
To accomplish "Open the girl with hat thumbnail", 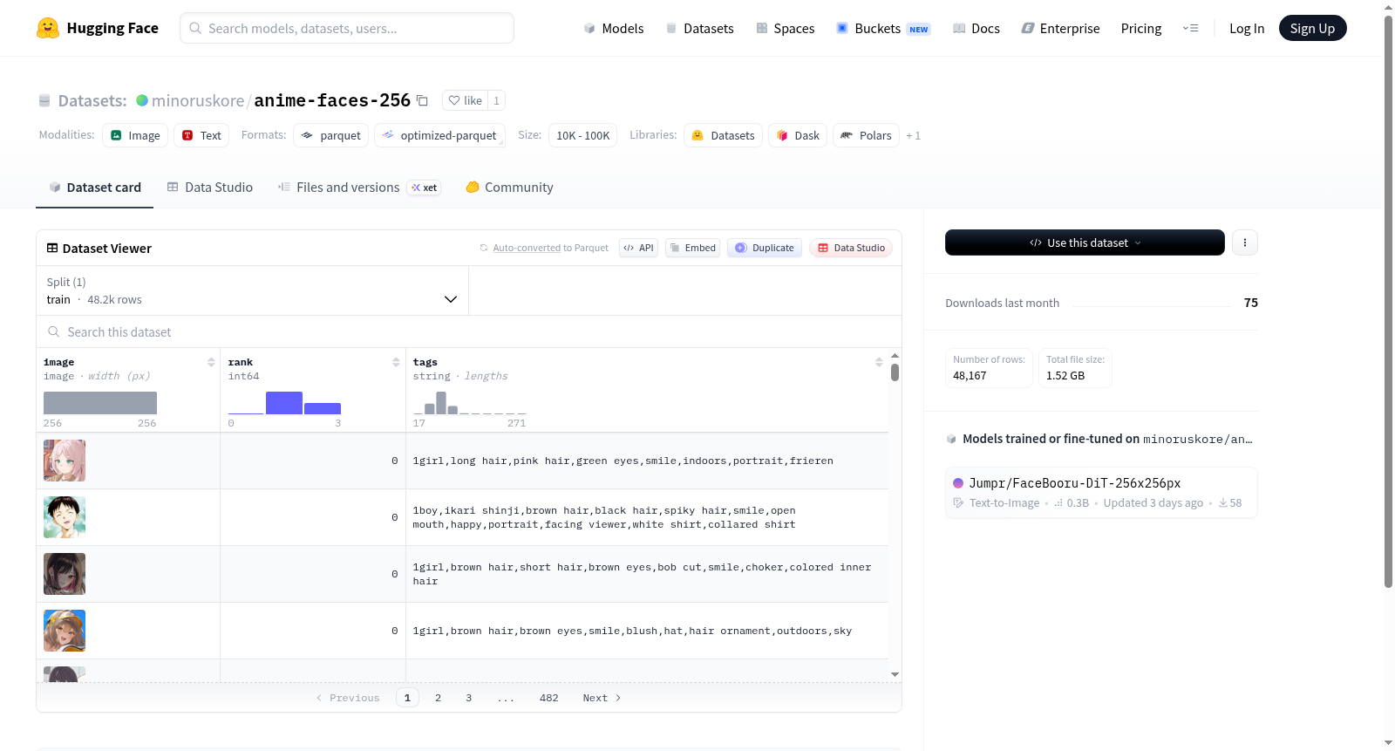I will point(65,631).
